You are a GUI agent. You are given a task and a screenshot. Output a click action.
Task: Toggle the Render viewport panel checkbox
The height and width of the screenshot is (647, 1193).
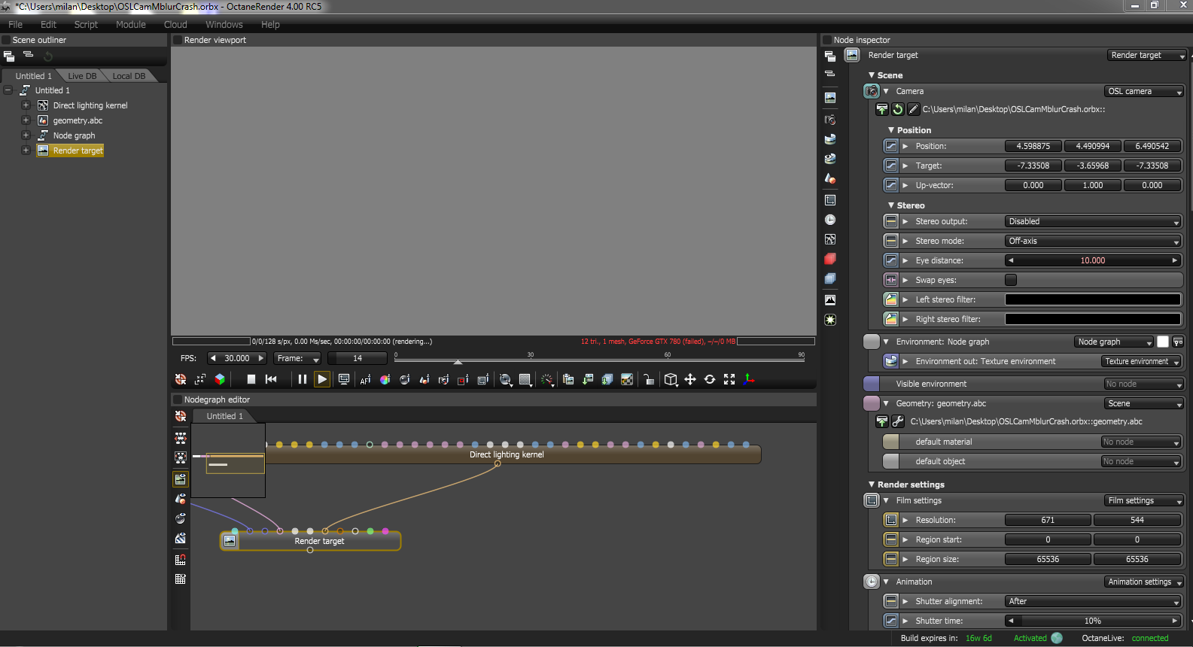click(x=178, y=40)
